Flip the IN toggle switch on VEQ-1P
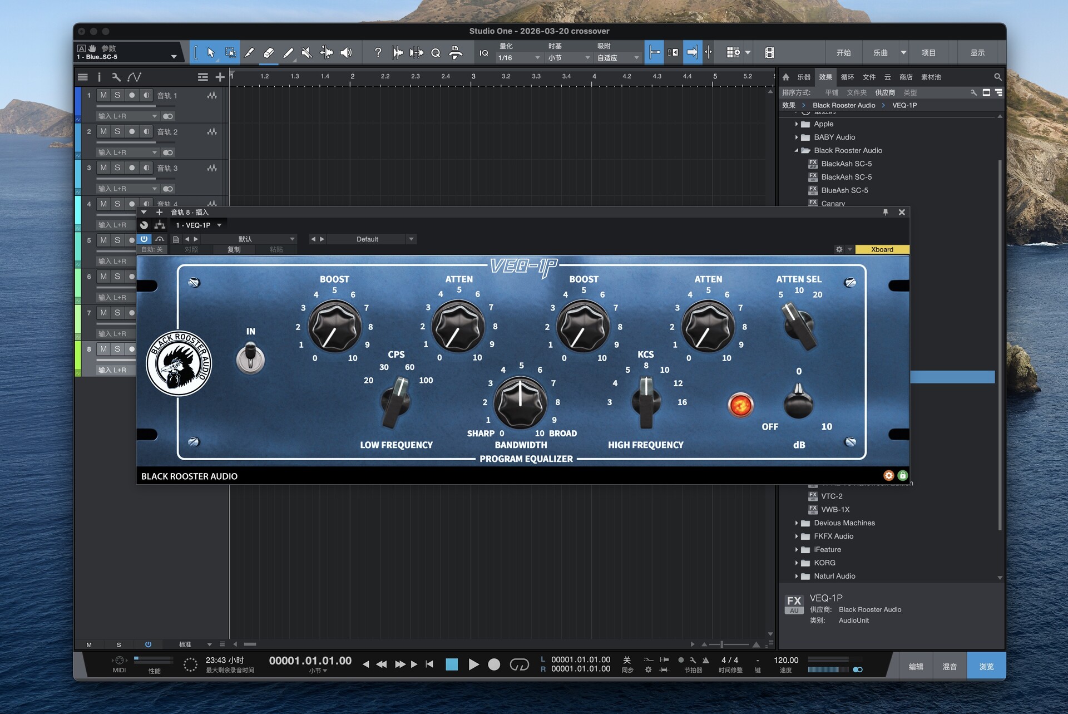This screenshot has width=1068, height=714. tap(250, 357)
